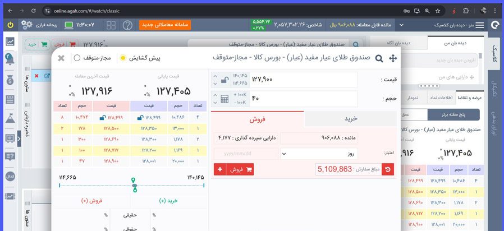The width and height of the screenshot is (504, 231).
Task: Click the move arrows icon in order dialog
Action: click(393, 58)
